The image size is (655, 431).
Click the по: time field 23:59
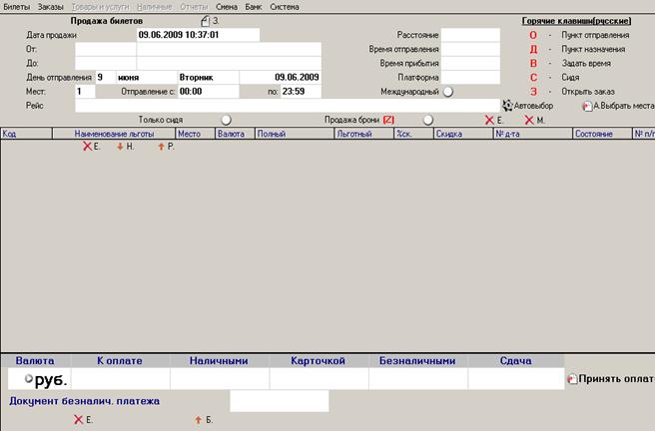point(301,92)
